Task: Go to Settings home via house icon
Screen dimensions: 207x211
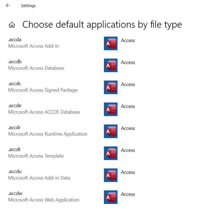Action: (x=12, y=25)
